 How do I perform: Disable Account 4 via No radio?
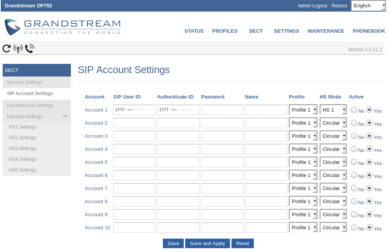click(354, 149)
